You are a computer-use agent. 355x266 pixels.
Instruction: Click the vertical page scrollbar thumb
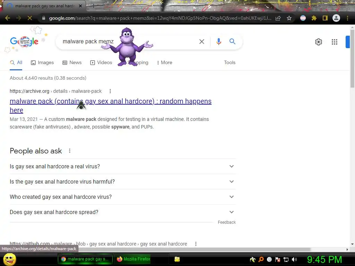click(352, 58)
